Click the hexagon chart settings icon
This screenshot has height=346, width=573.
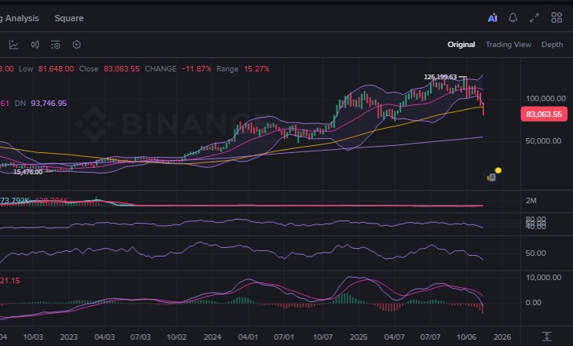pyautogui.click(x=76, y=45)
